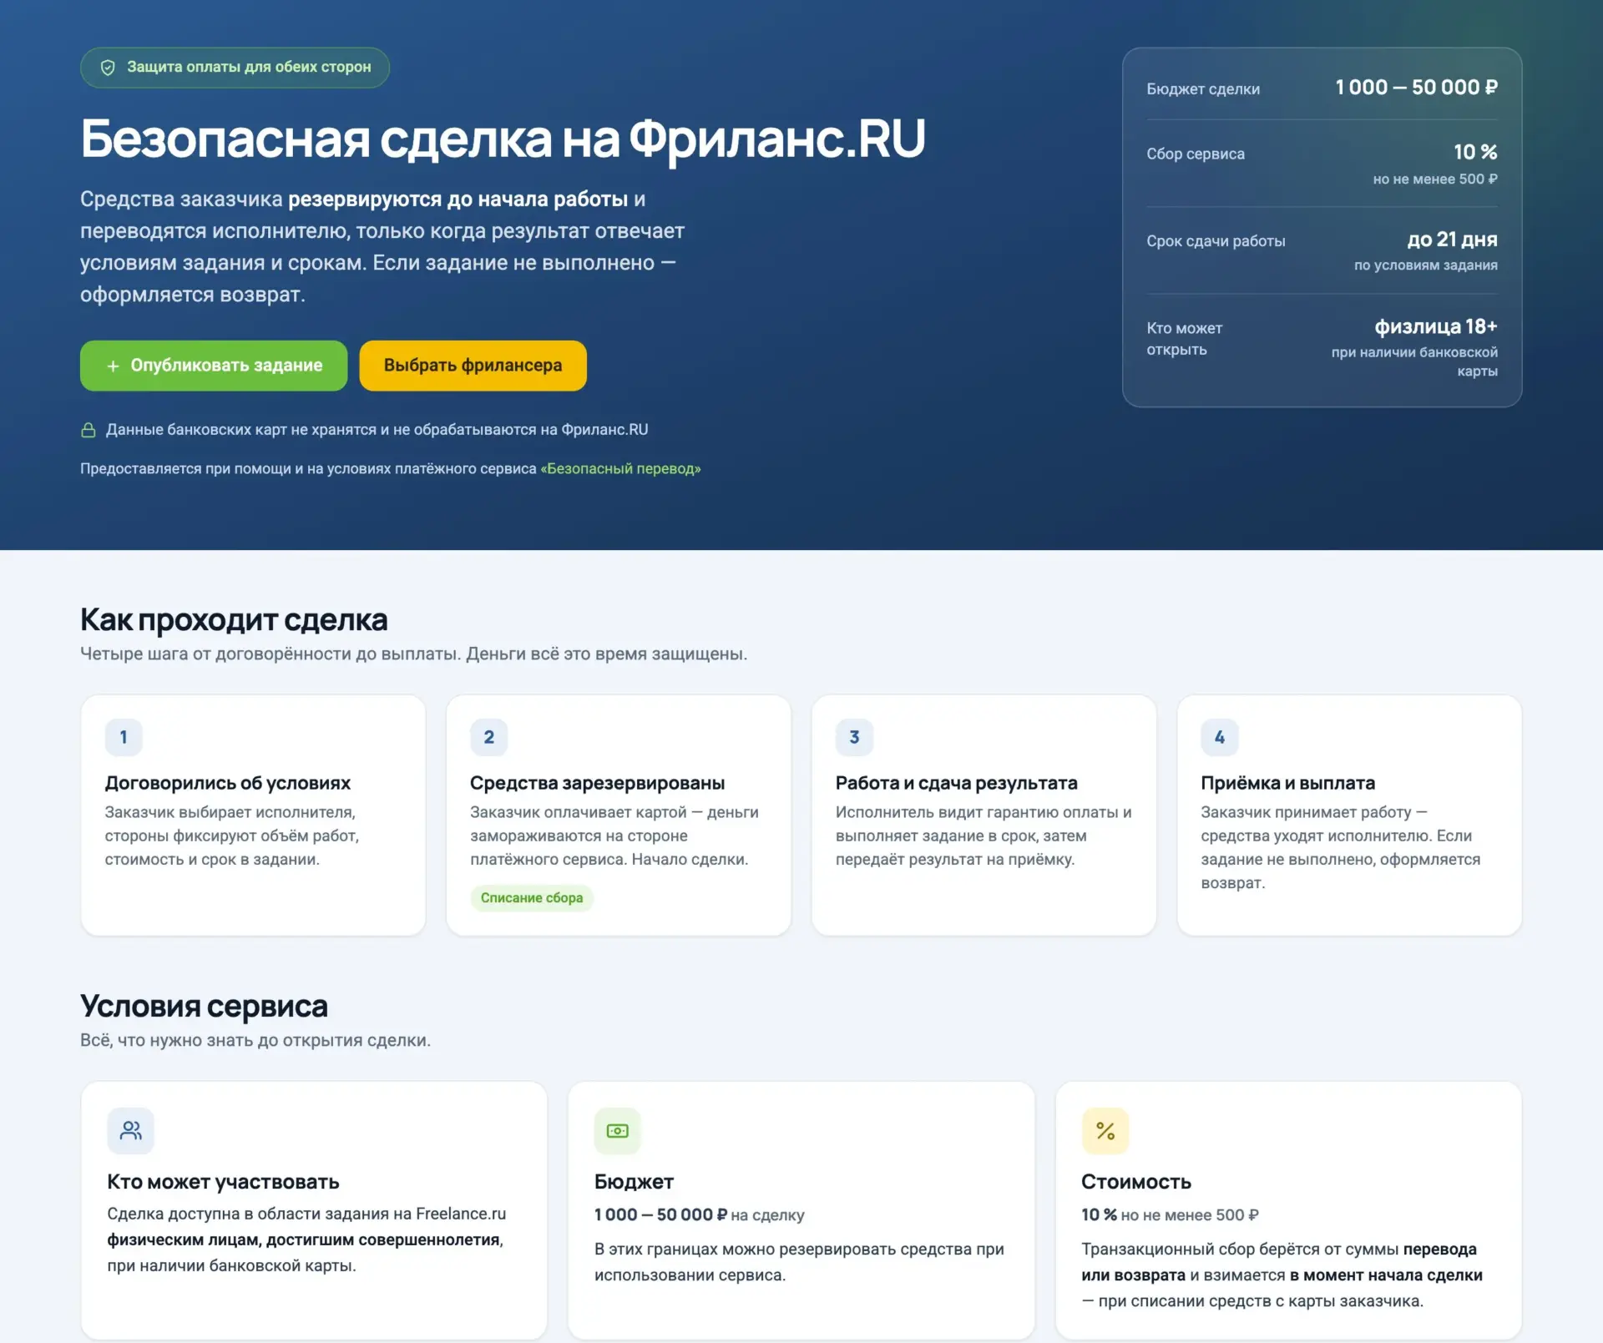The height and width of the screenshot is (1343, 1603).
Task: Click step number 4 badge
Action: click(x=1220, y=737)
